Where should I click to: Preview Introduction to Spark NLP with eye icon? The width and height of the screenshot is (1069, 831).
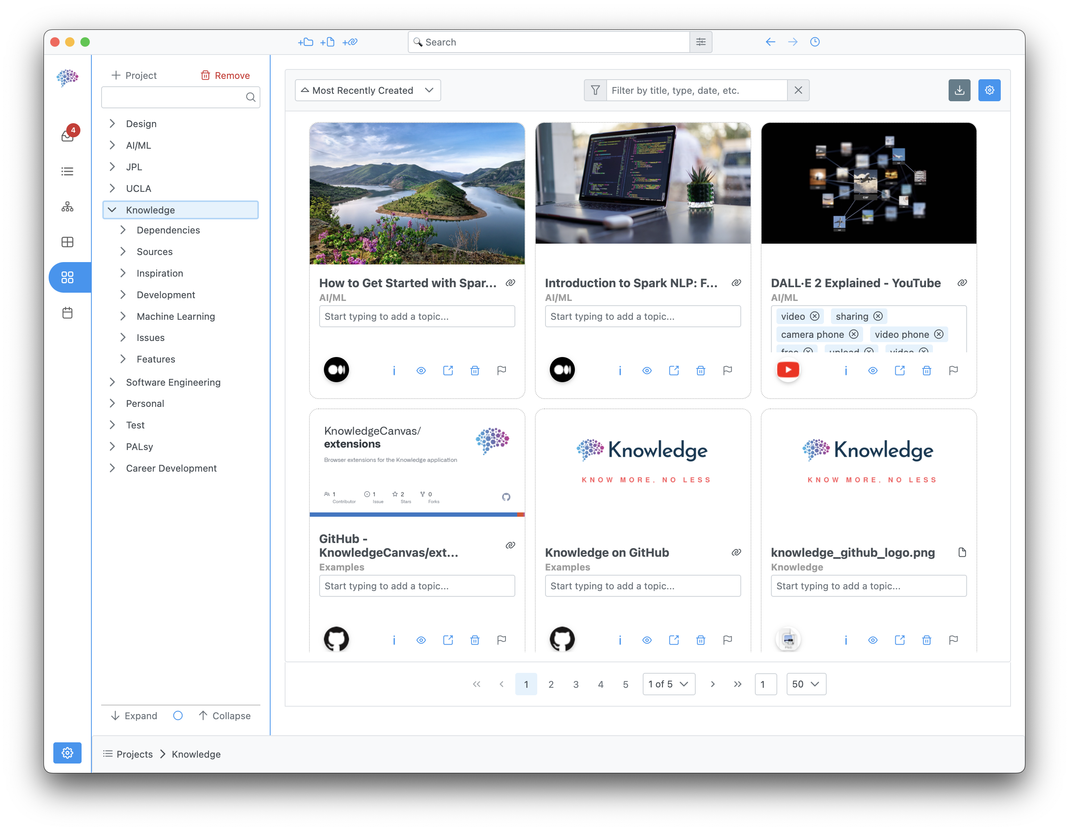[647, 371]
